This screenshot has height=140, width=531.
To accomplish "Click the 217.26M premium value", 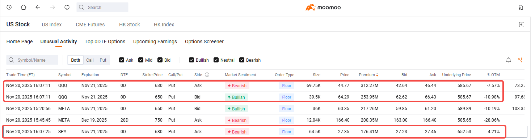I will [369, 109].
